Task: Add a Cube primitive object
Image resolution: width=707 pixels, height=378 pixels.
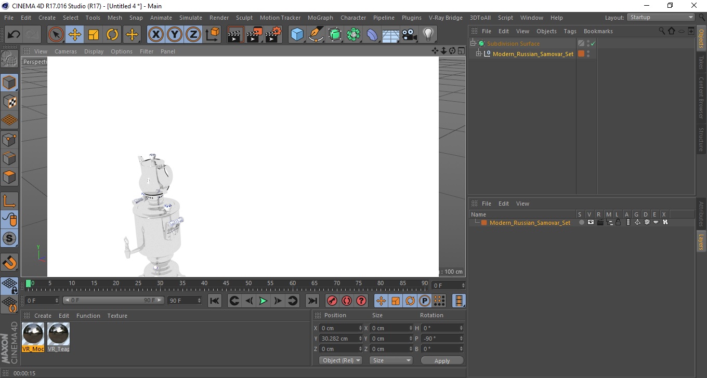Action: (297, 35)
